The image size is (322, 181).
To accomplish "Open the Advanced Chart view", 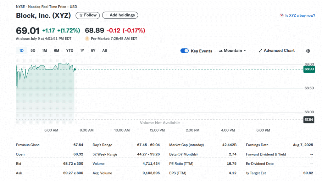I will click(x=277, y=50).
